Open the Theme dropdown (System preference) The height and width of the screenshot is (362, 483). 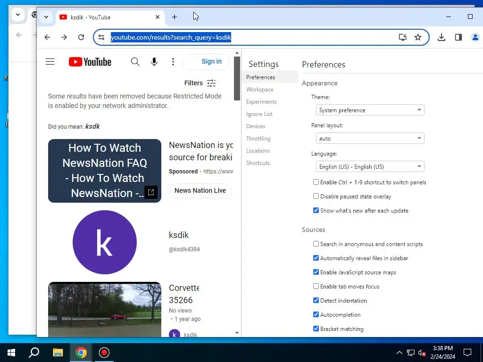pyautogui.click(x=370, y=110)
